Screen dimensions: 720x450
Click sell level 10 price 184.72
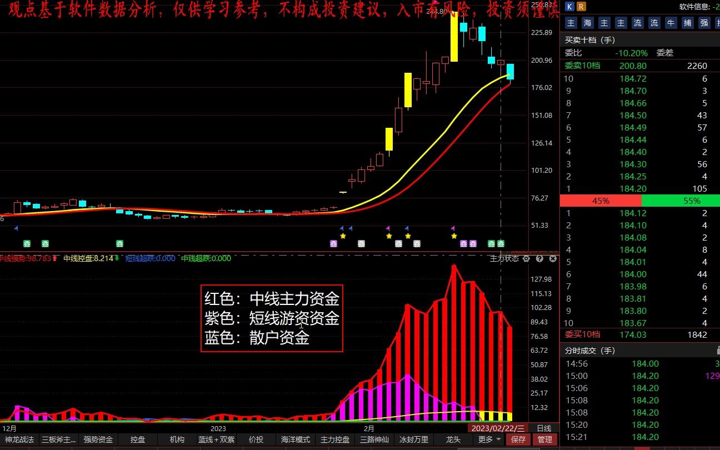633,78
